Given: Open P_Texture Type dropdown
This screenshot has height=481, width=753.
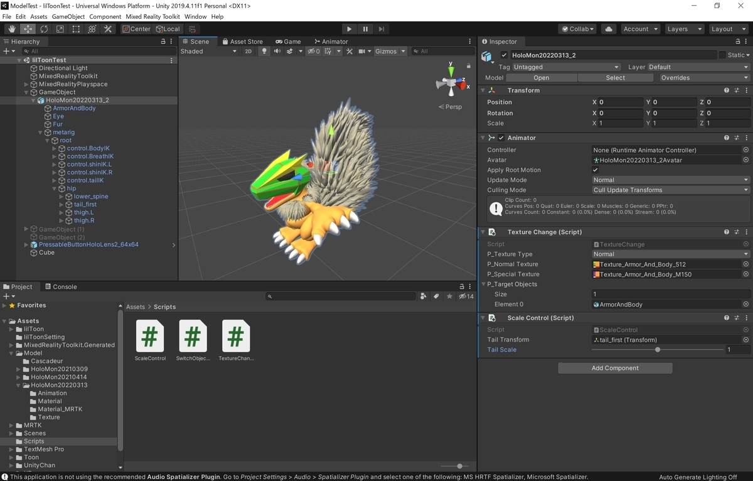Looking at the screenshot, I should (671, 254).
